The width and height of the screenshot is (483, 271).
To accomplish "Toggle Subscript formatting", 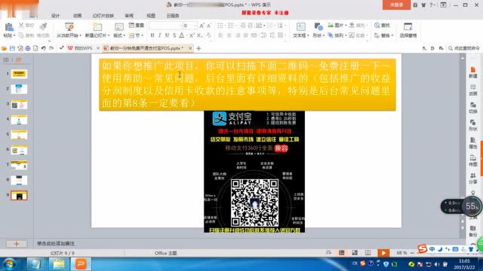I will click(x=199, y=35).
